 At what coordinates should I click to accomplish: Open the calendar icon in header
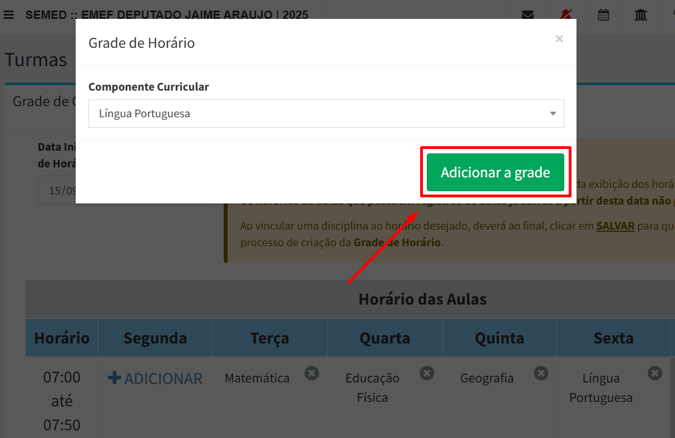[x=603, y=15]
